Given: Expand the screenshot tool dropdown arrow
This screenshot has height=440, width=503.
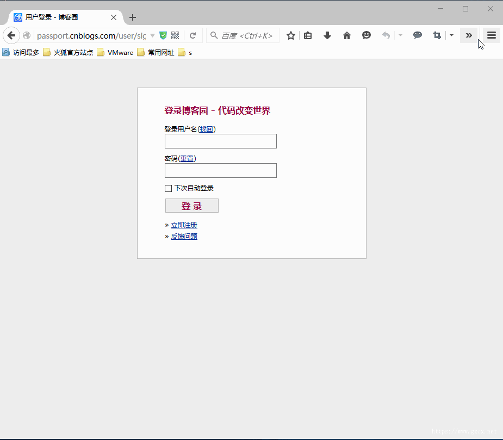Looking at the screenshot, I should [x=451, y=35].
